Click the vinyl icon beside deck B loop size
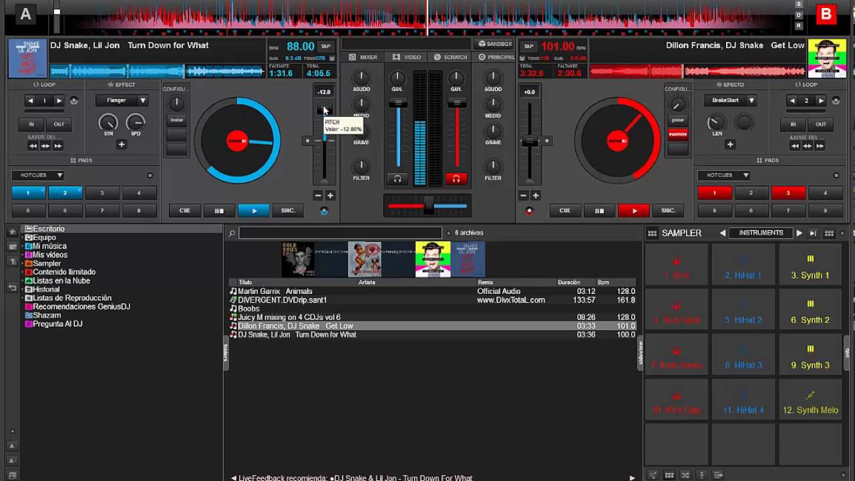The image size is (855, 481). tap(835, 101)
